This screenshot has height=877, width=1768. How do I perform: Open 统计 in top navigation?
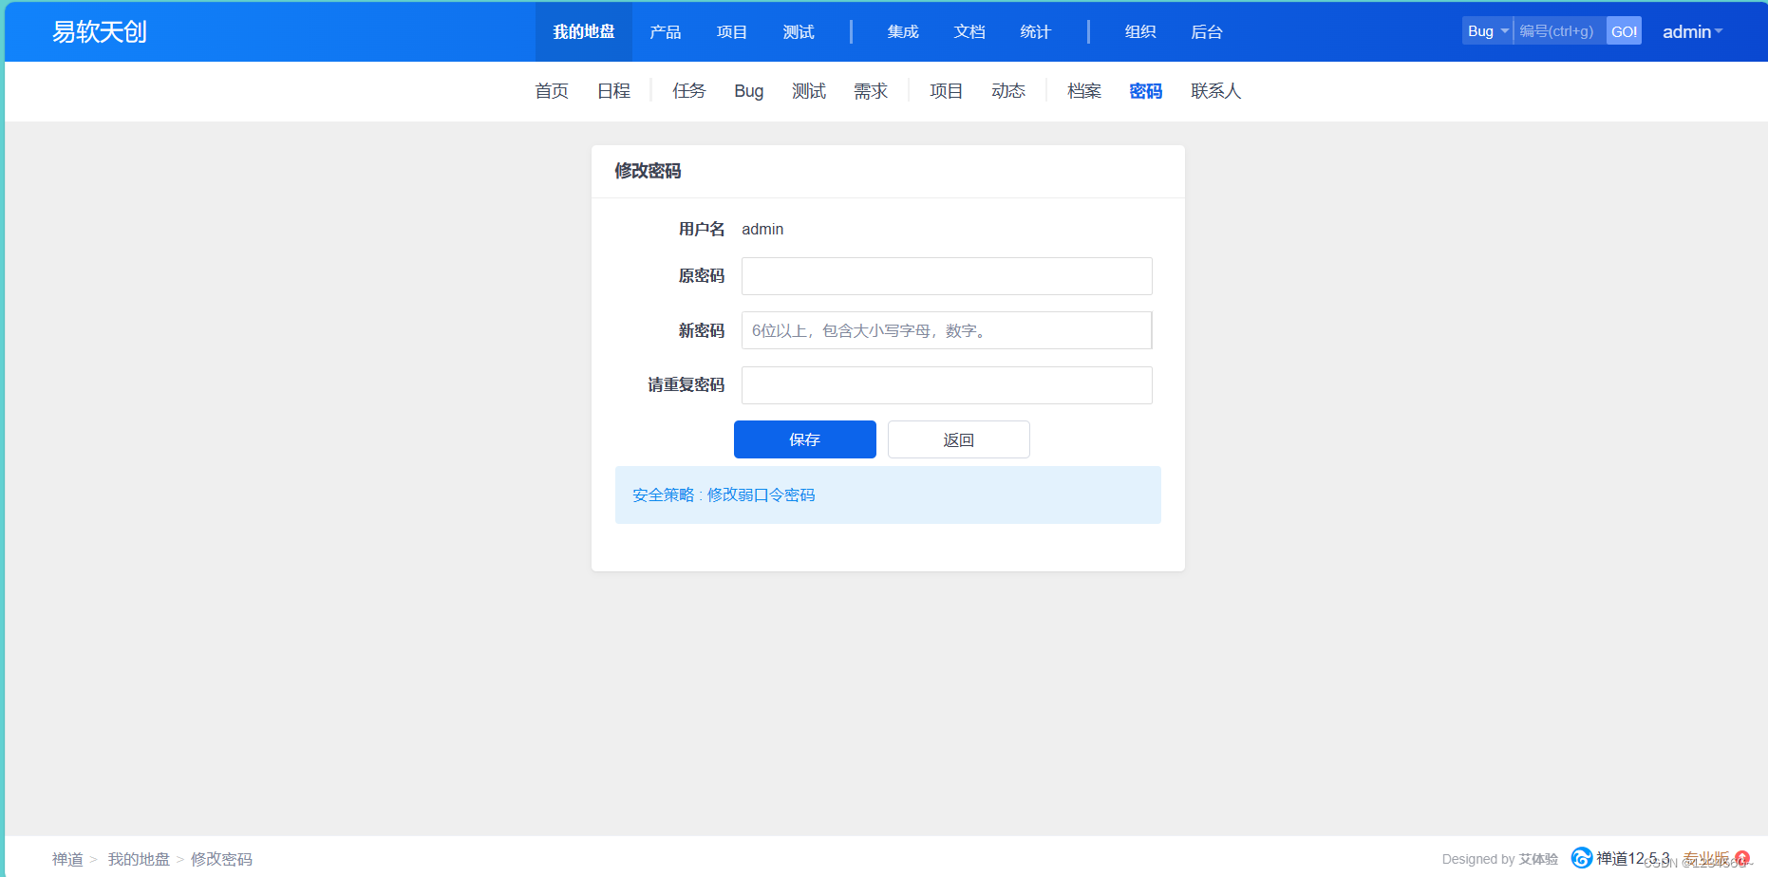pos(1035,31)
